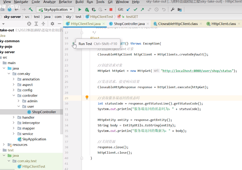Select ShopController in the project tree
This screenshot has width=242, height=170.
44,112
